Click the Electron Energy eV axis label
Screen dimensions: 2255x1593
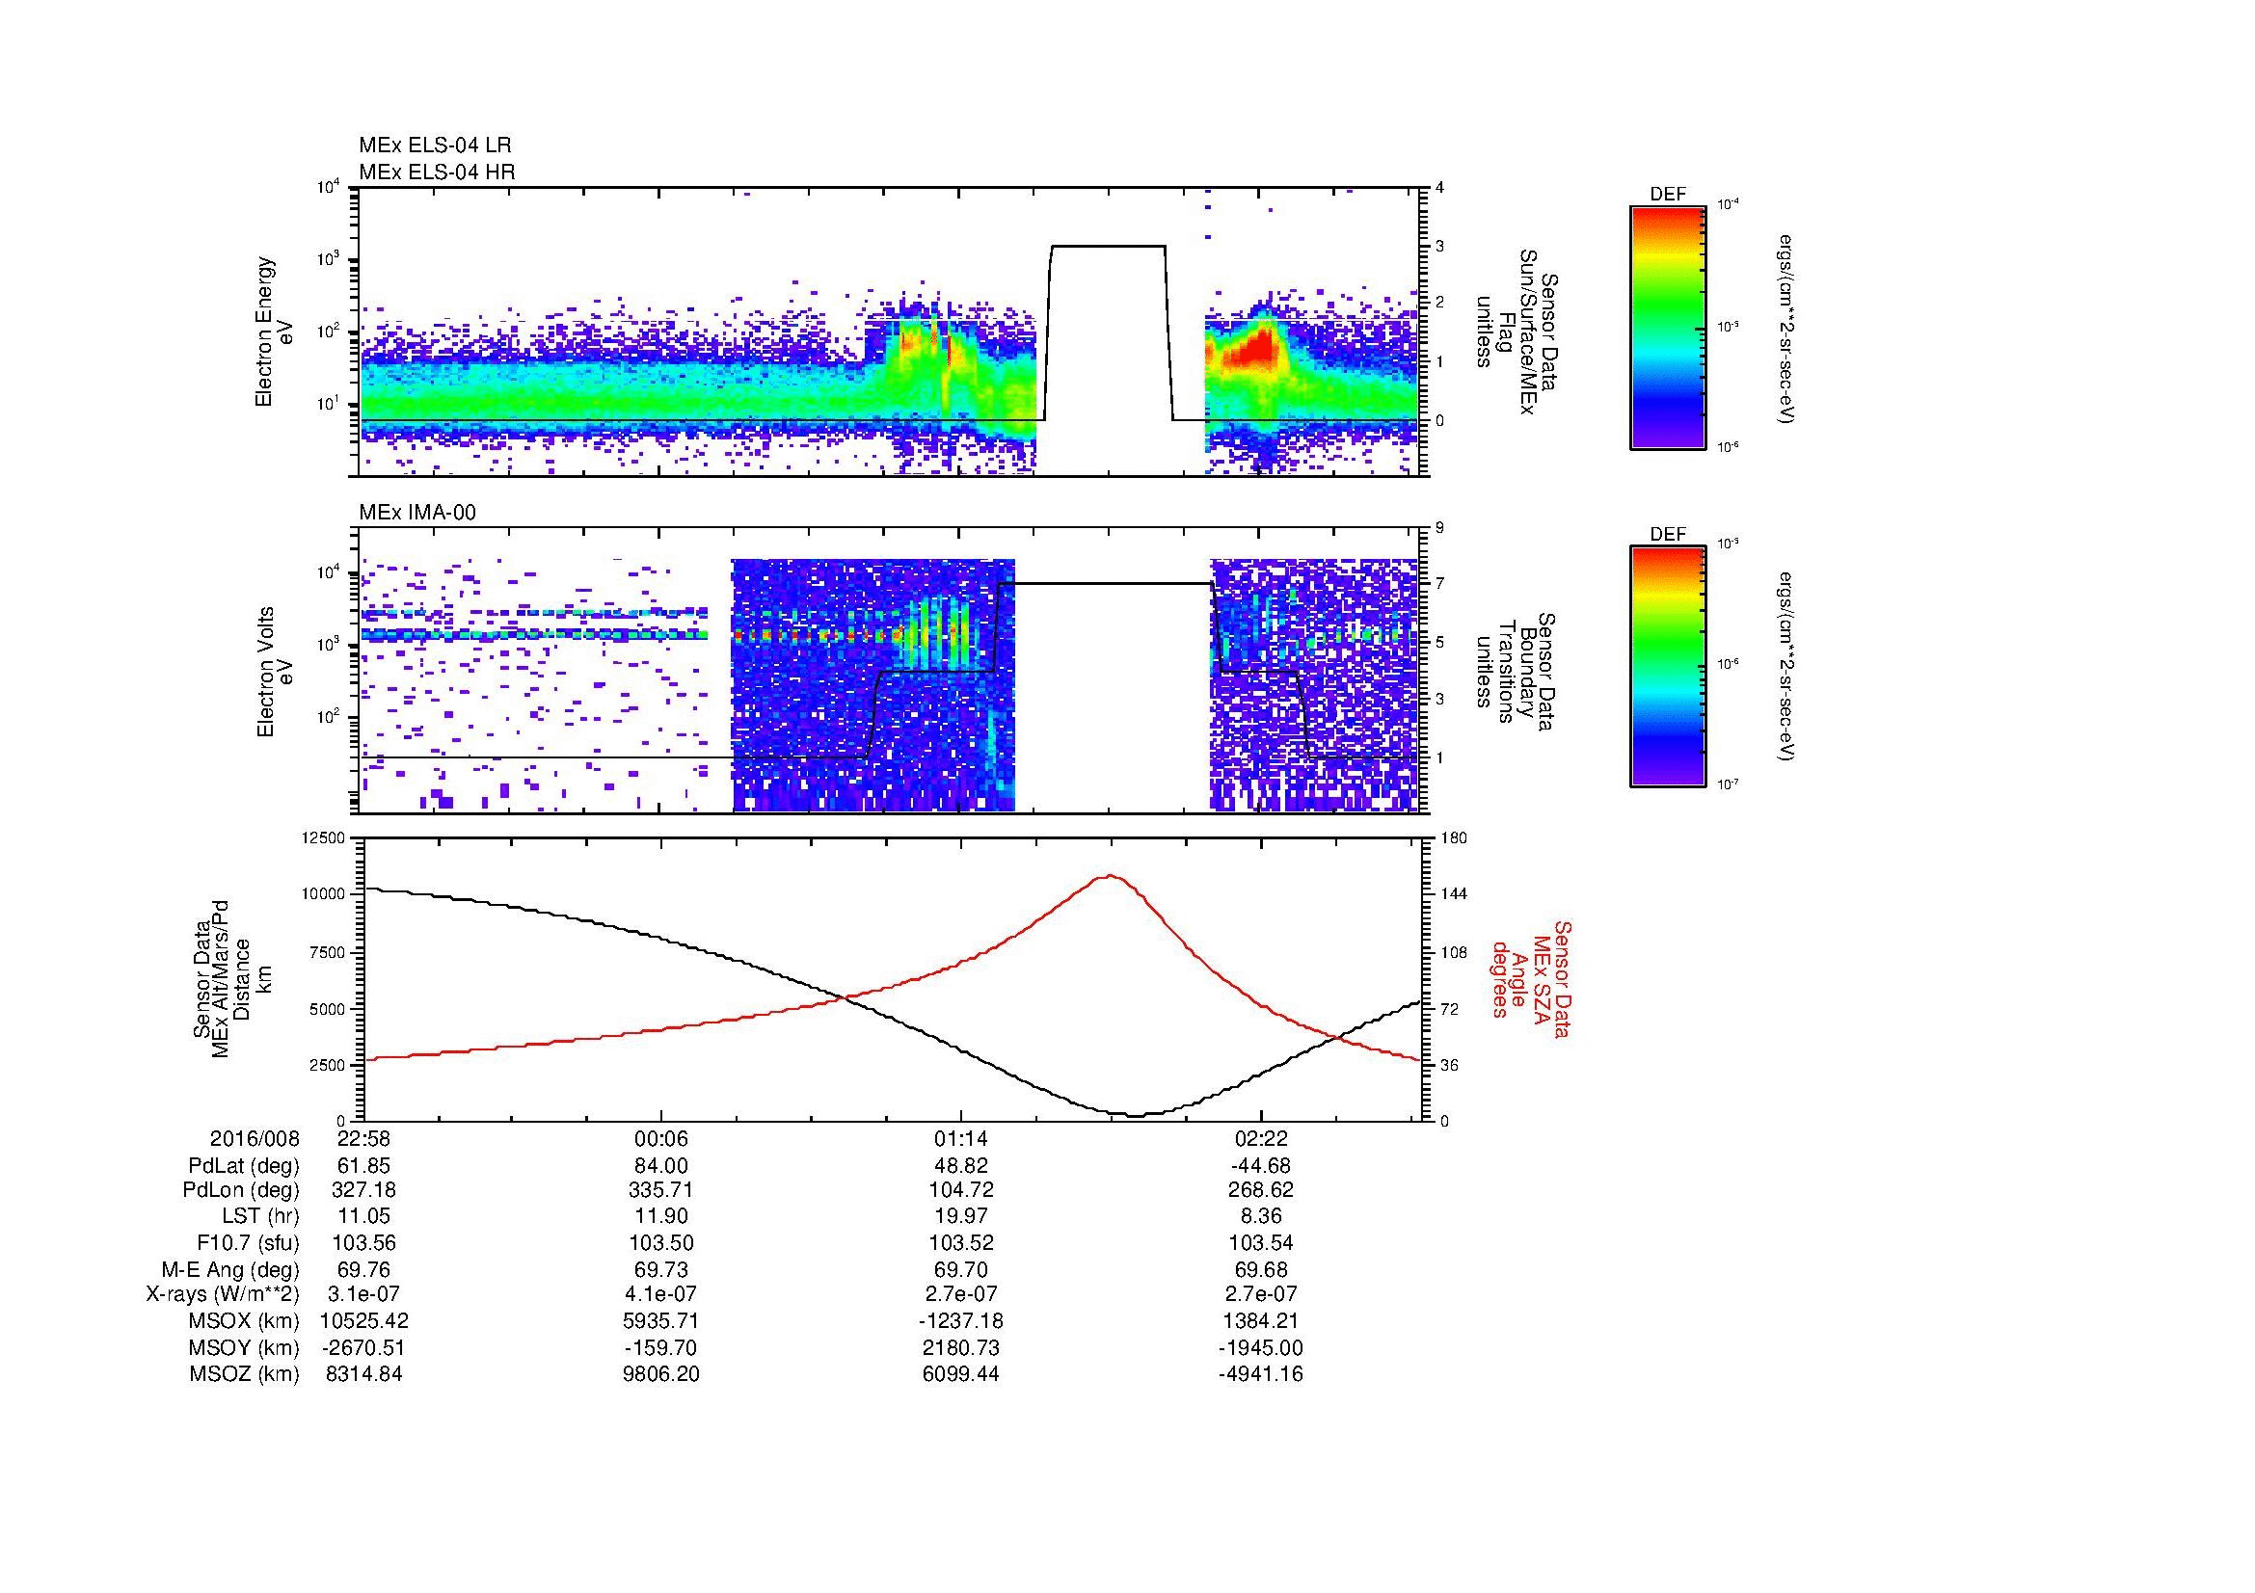point(274,332)
